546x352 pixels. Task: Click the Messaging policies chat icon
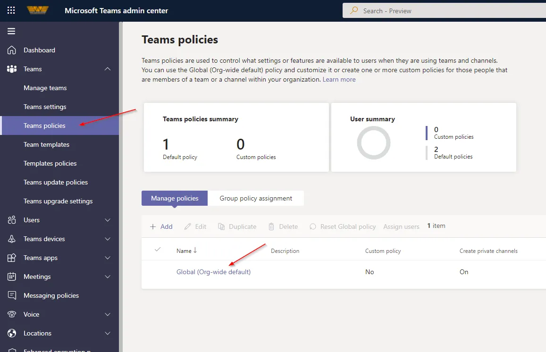[x=11, y=295]
